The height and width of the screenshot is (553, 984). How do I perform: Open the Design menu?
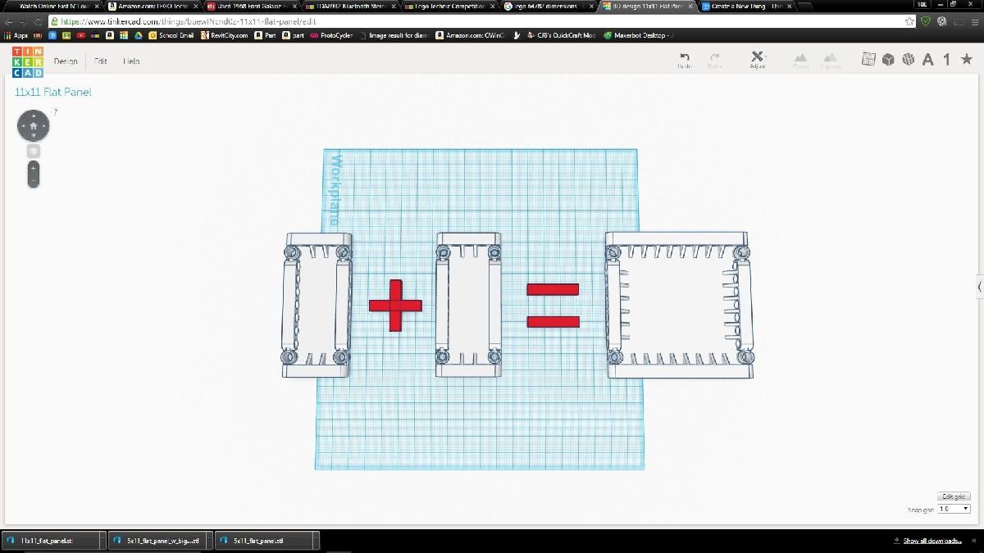[x=66, y=61]
